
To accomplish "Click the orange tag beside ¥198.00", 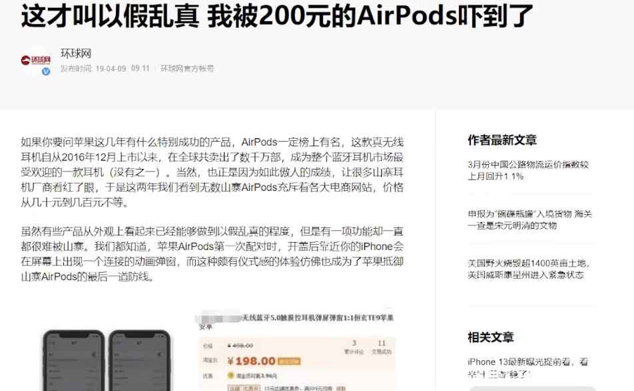I will coord(289,362).
